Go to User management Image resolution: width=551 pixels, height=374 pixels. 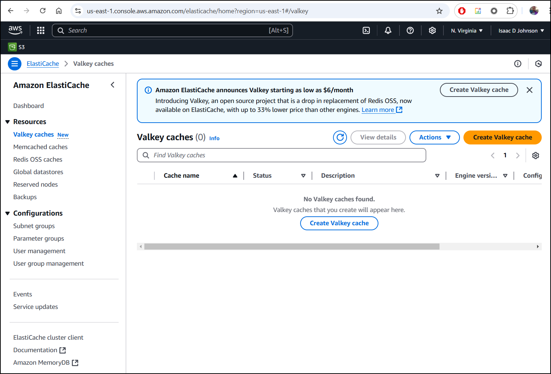(39, 251)
